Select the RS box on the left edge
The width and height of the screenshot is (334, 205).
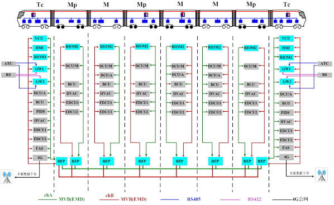click(8, 75)
